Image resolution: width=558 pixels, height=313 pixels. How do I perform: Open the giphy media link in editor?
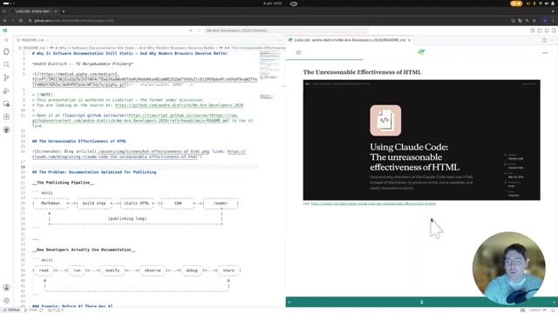[x=145, y=79]
